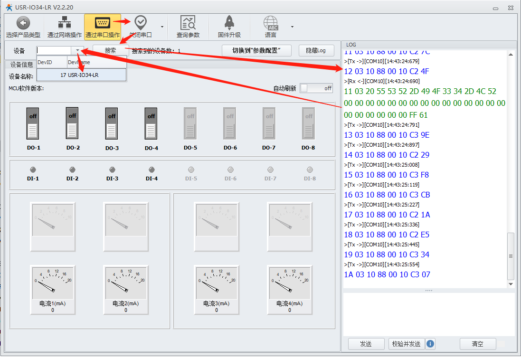Open dropdown arrow next to 关闭串口
The width and height of the screenshot is (521, 357).
(162, 27)
